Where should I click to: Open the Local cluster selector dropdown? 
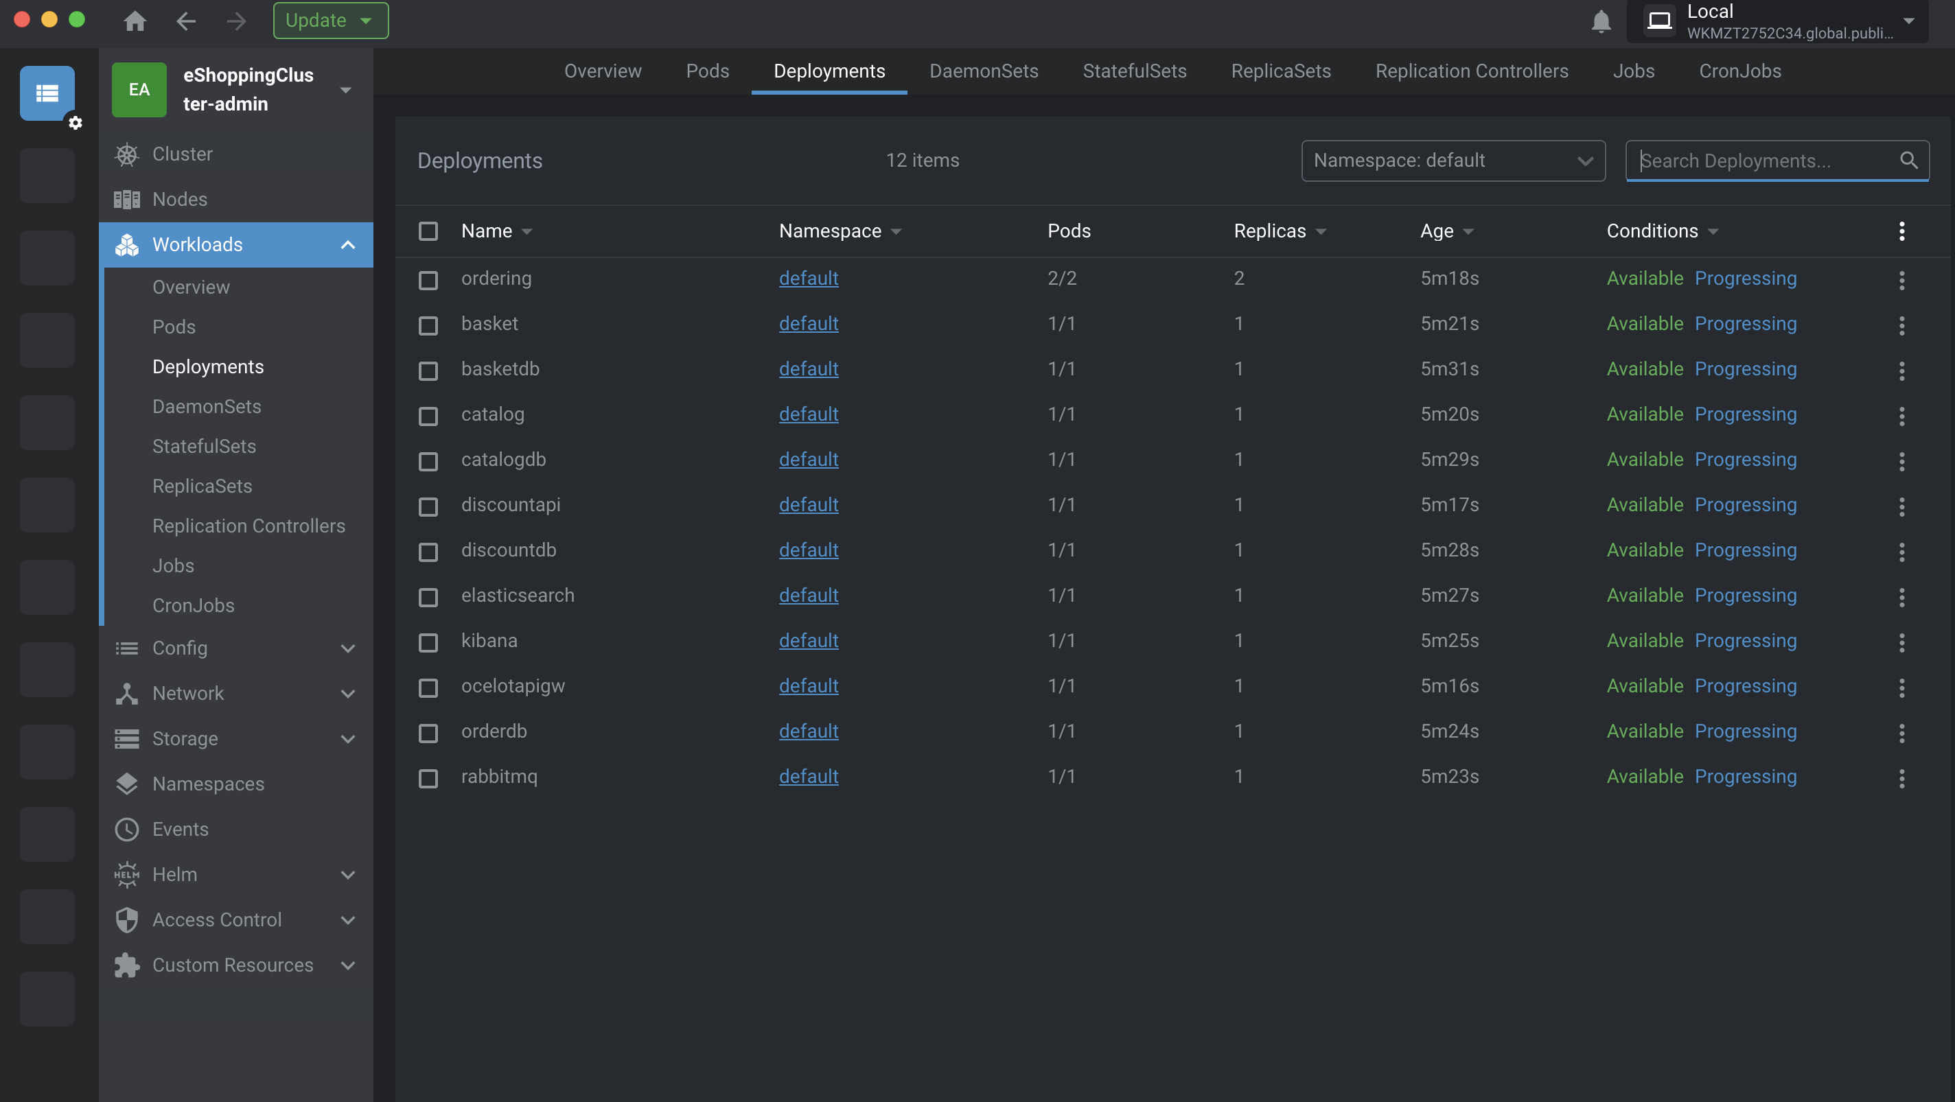pos(1777,21)
